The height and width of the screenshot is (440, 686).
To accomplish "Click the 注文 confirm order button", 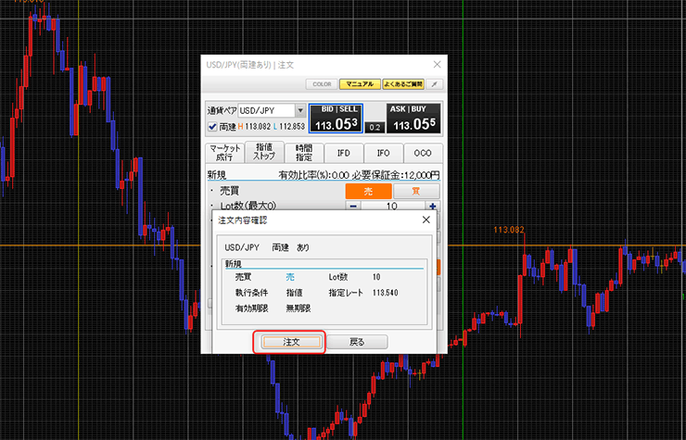I will [x=290, y=342].
